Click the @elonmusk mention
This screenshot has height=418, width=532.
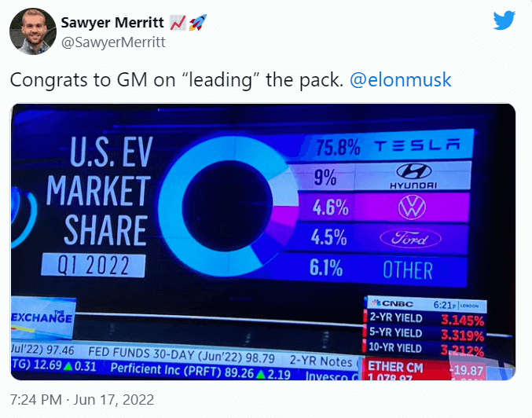click(x=400, y=81)
